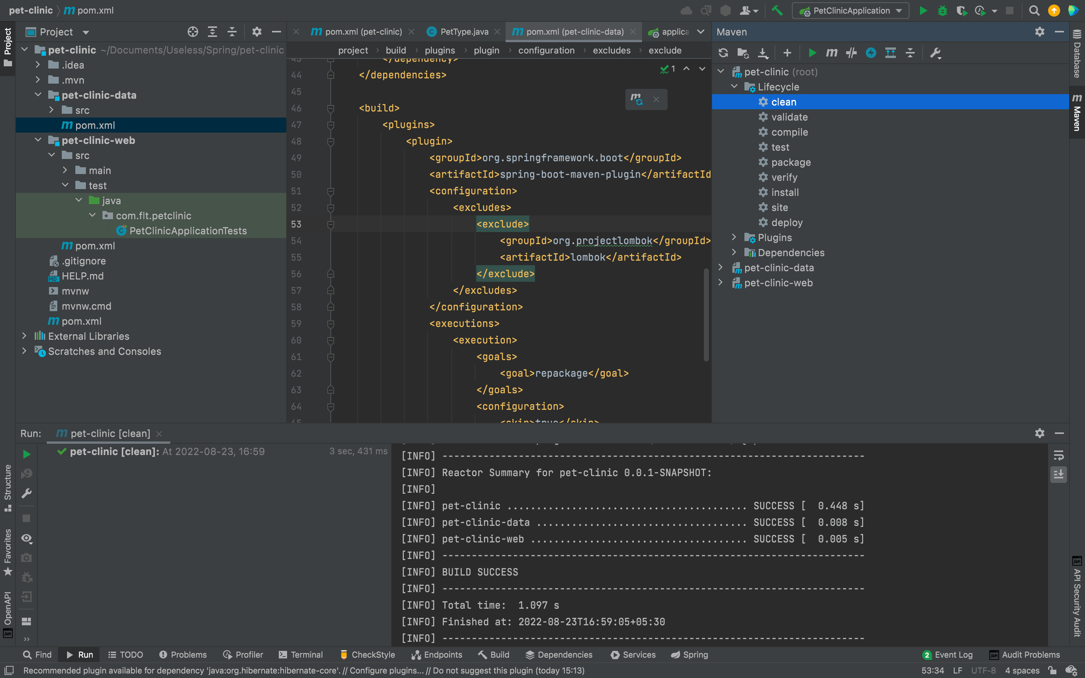This screenshot has height=678, width=1085.
Task: Toggle scroll to end in Run console
Action: tap(1059, 475)
